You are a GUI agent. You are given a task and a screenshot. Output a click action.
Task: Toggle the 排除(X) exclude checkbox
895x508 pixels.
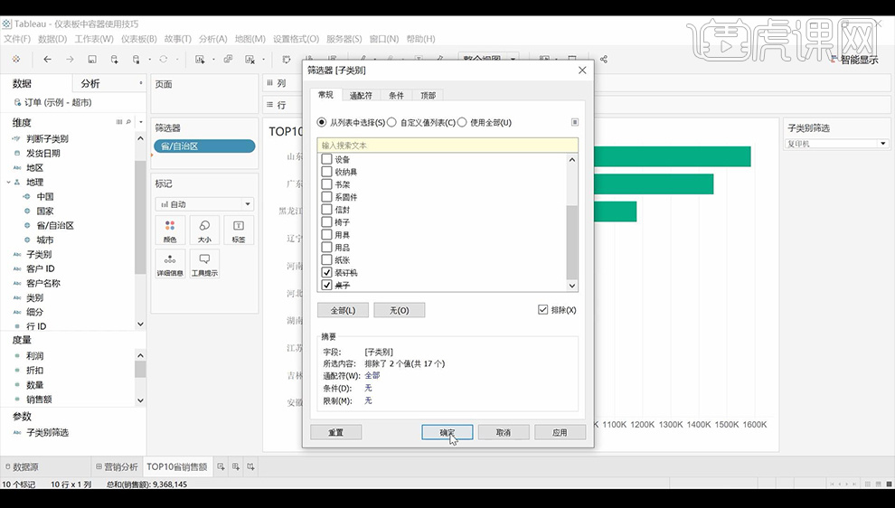(542, 310)
